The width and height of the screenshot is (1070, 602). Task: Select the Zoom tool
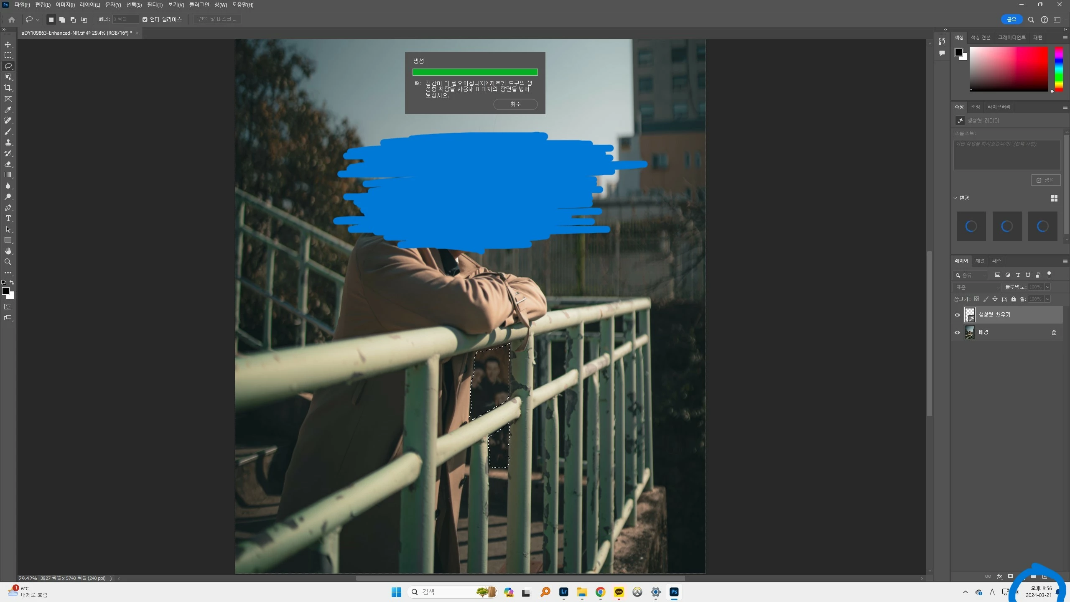[8, 262]
